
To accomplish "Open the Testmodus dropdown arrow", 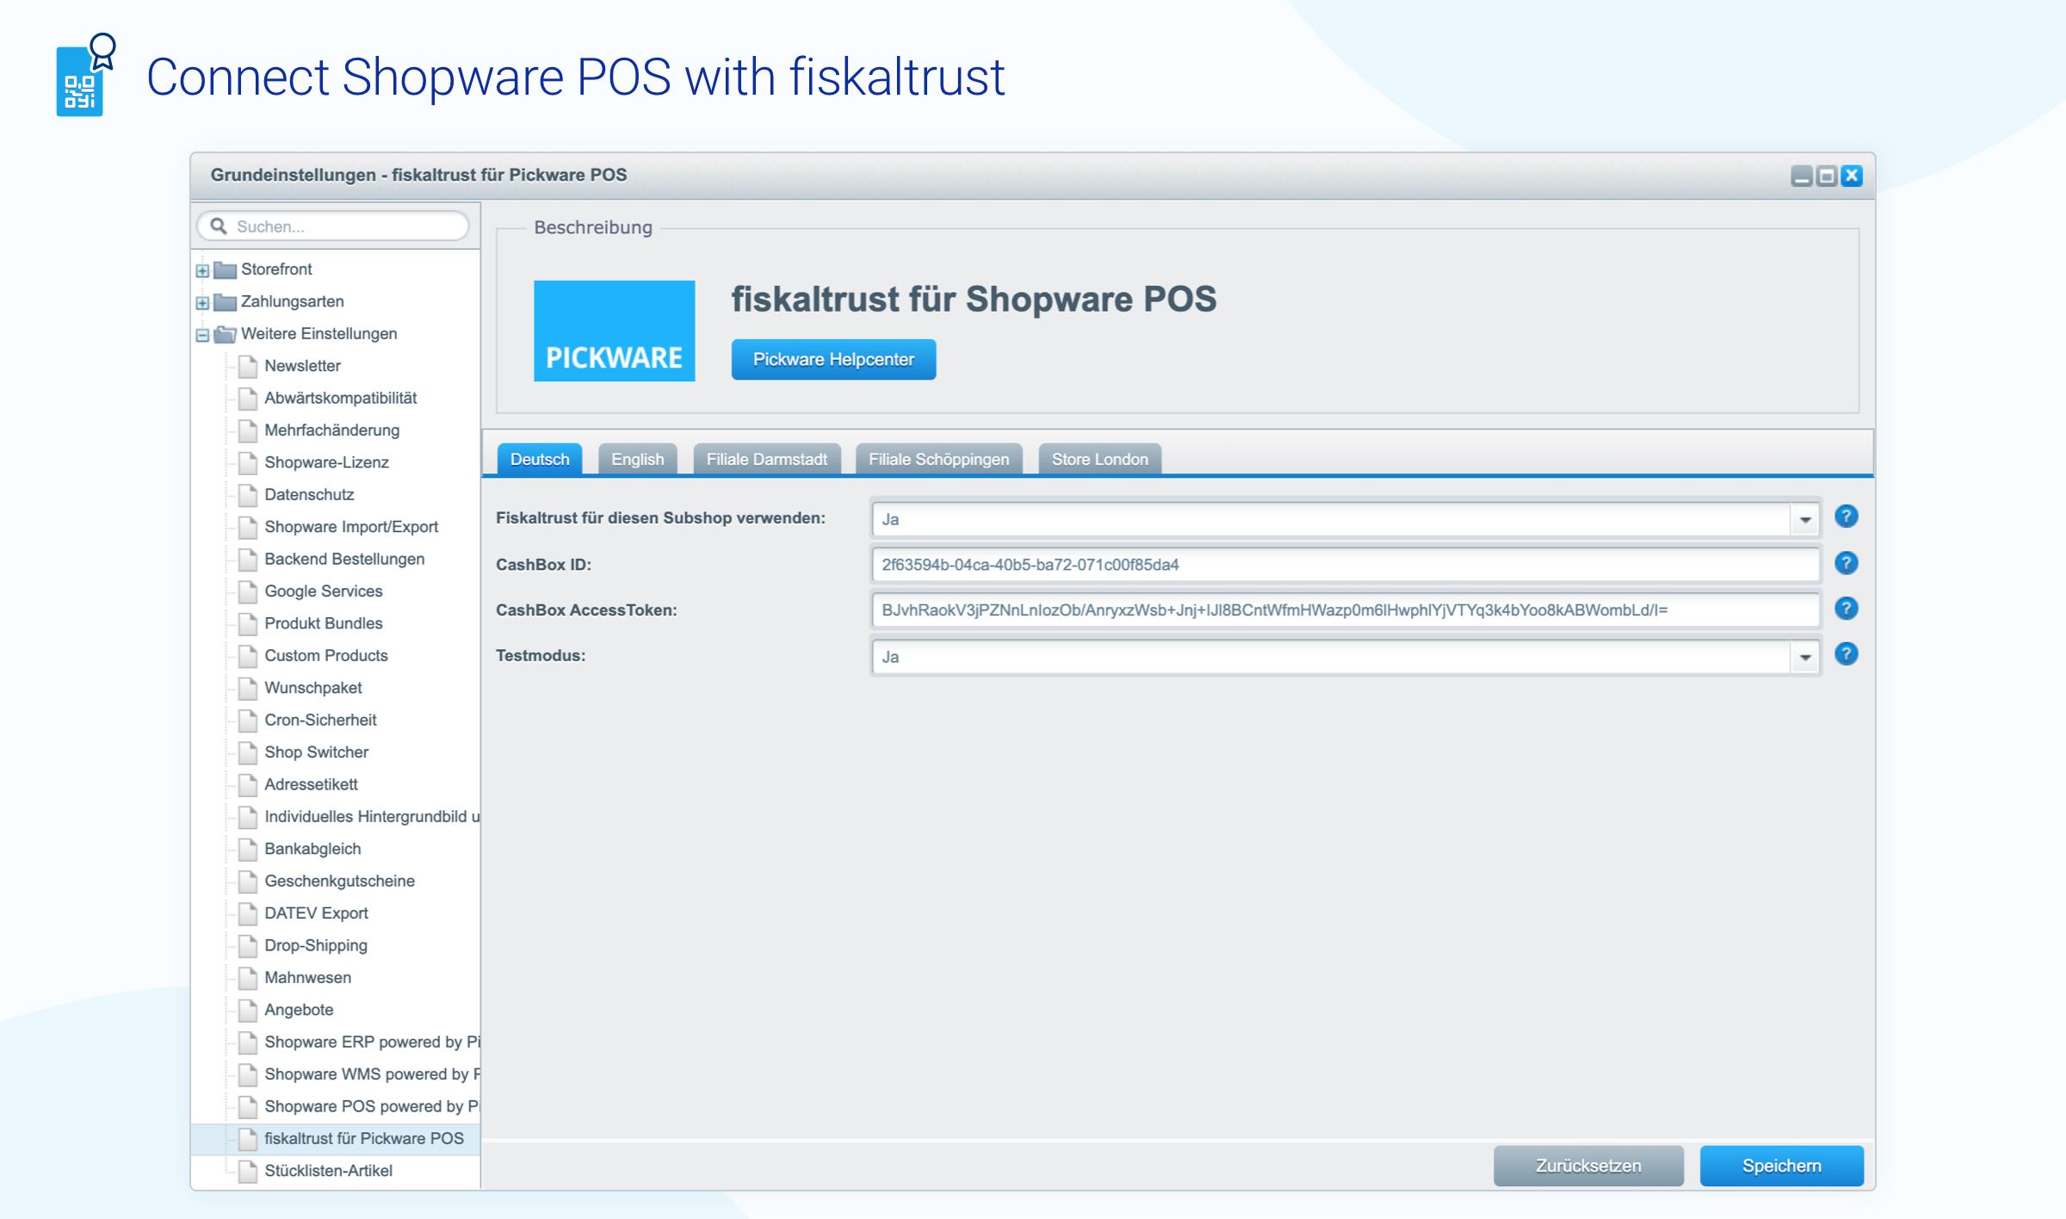I will tap(1804, 657).
